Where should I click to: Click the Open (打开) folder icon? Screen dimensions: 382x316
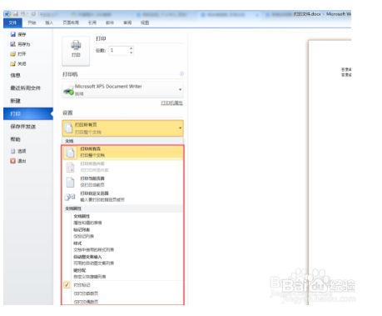tap(13, 54)
